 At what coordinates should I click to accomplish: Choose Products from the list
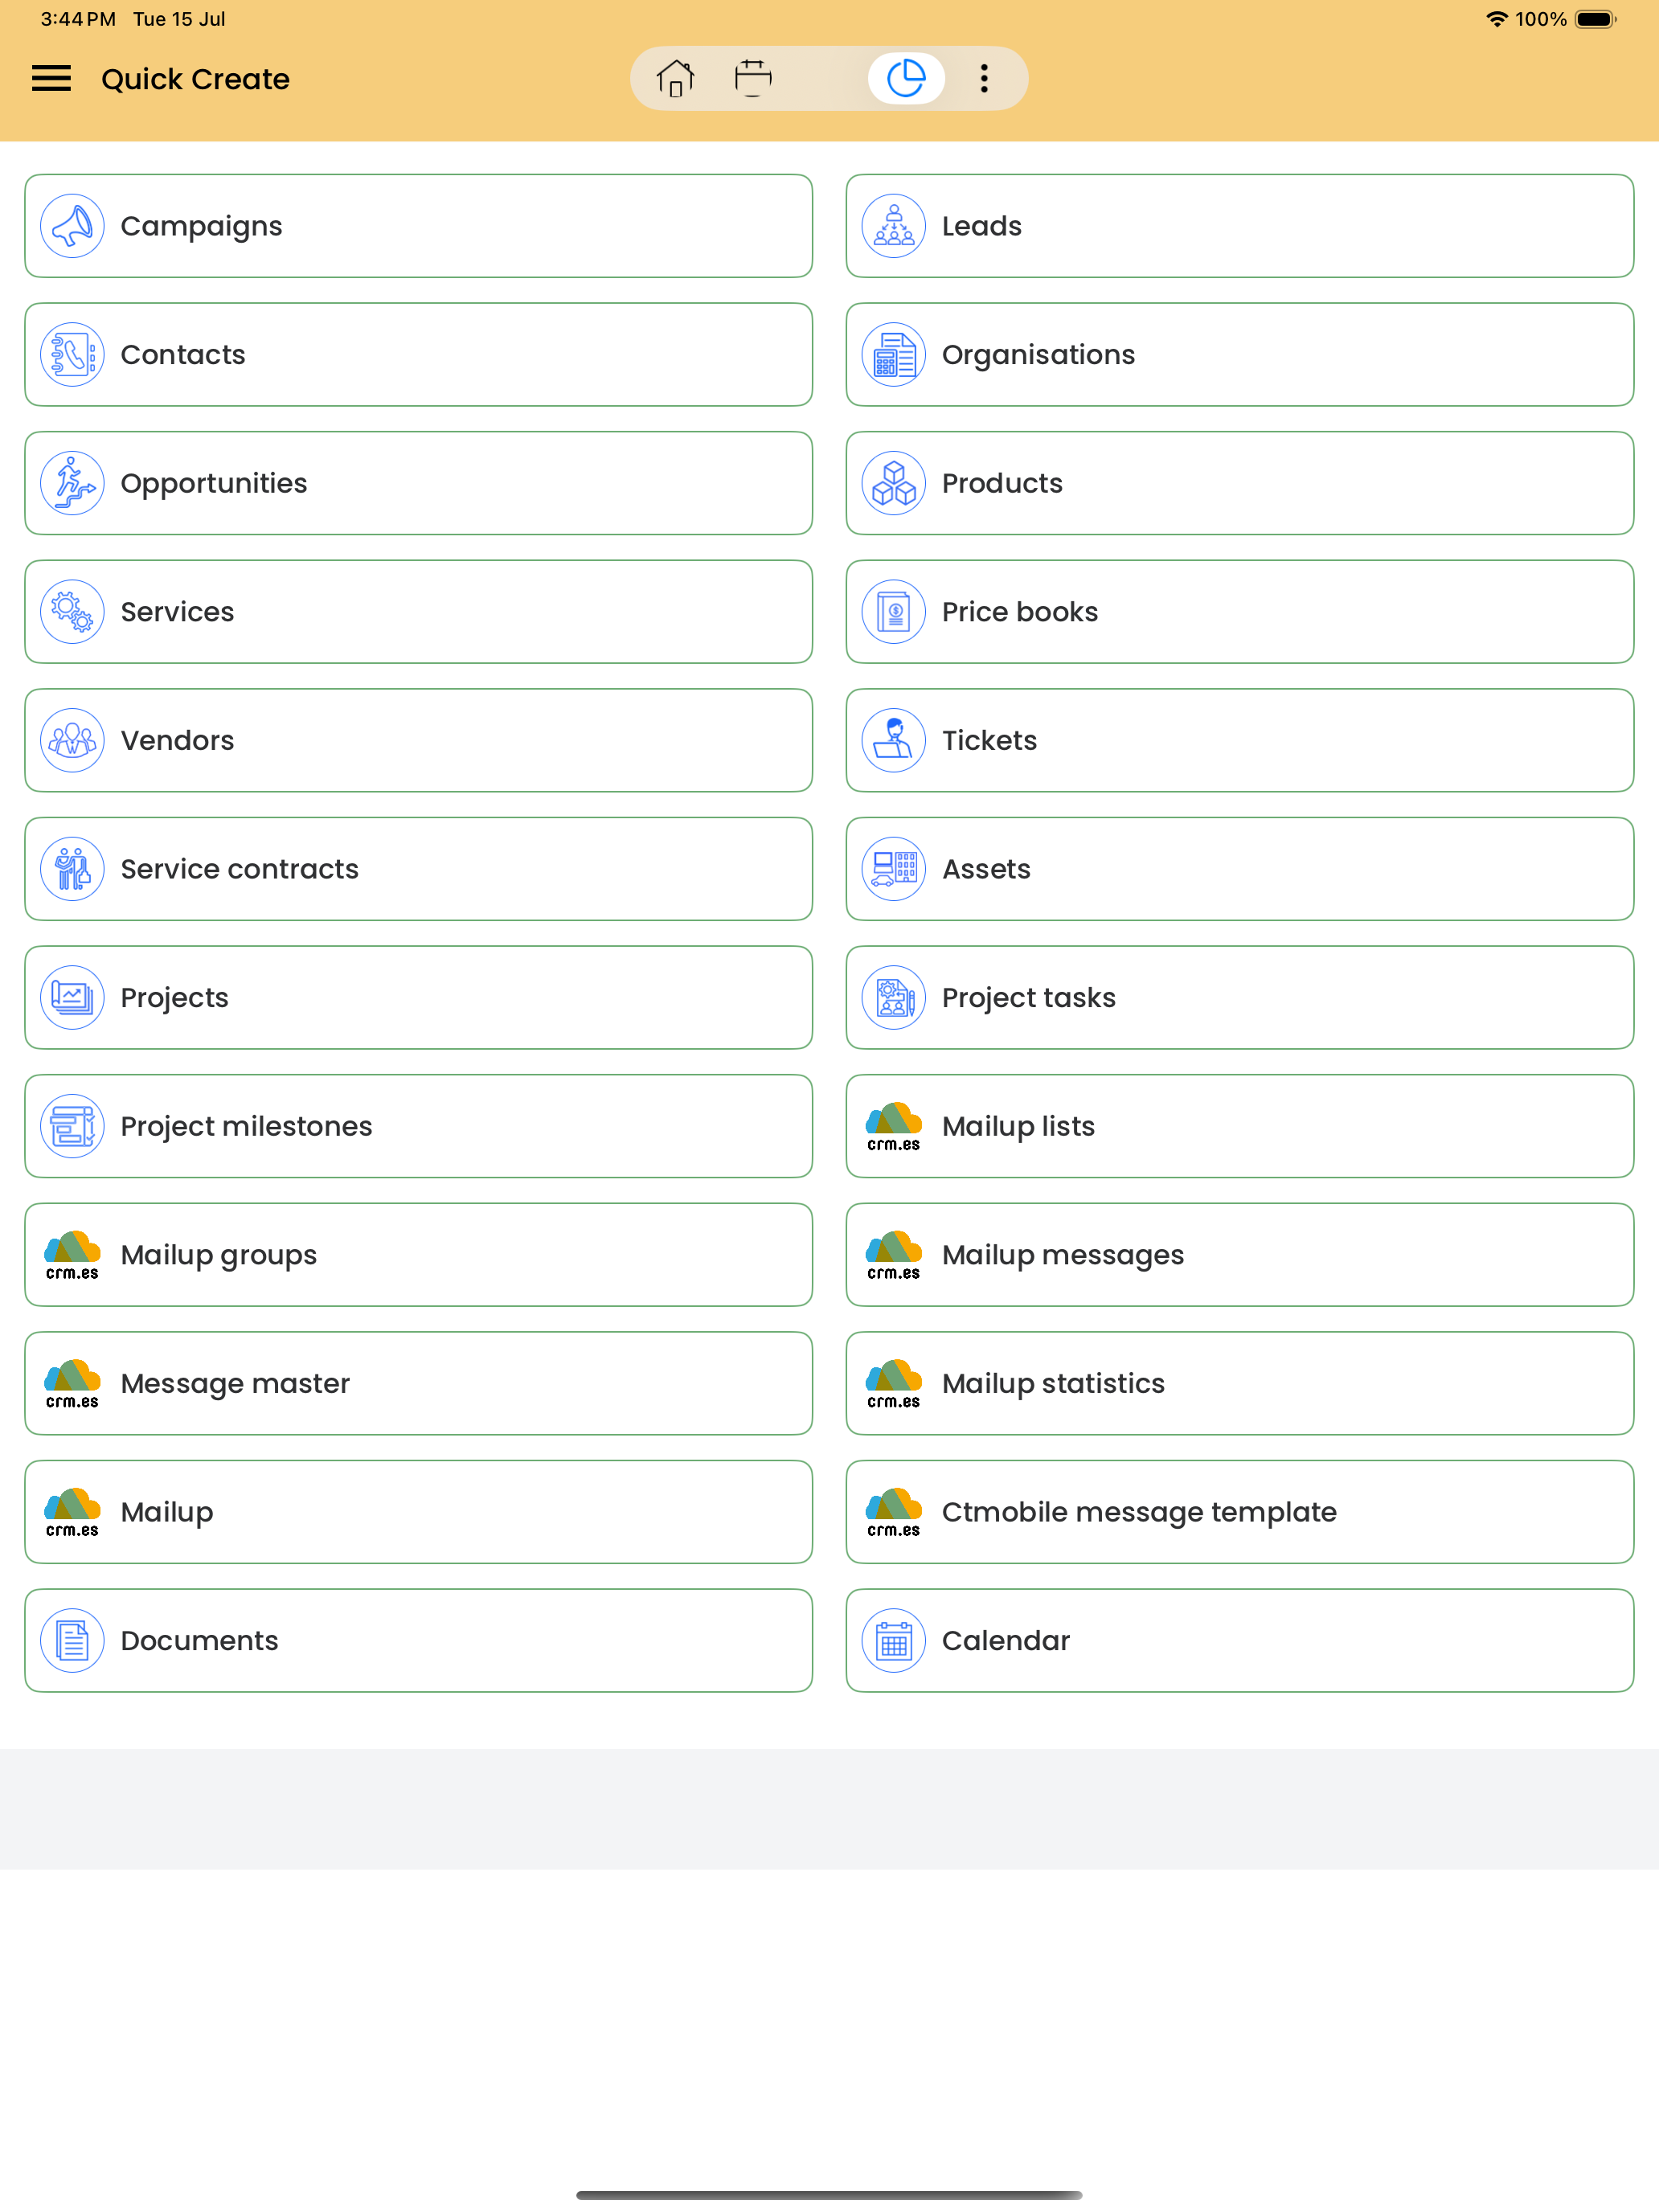pos(1239,484)
